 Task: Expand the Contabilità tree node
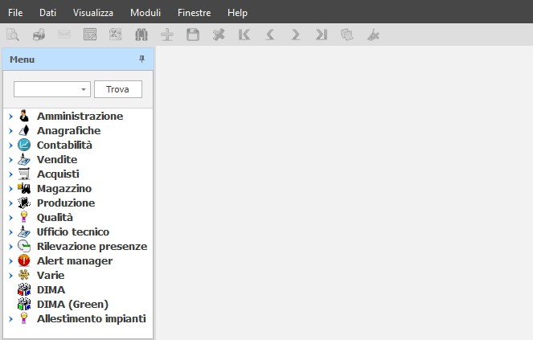click(10, 145)
